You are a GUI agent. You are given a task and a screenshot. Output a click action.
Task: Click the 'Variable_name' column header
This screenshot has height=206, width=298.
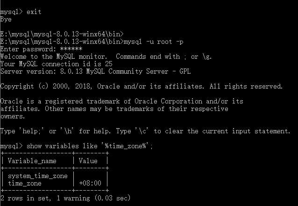coord(32,161)
